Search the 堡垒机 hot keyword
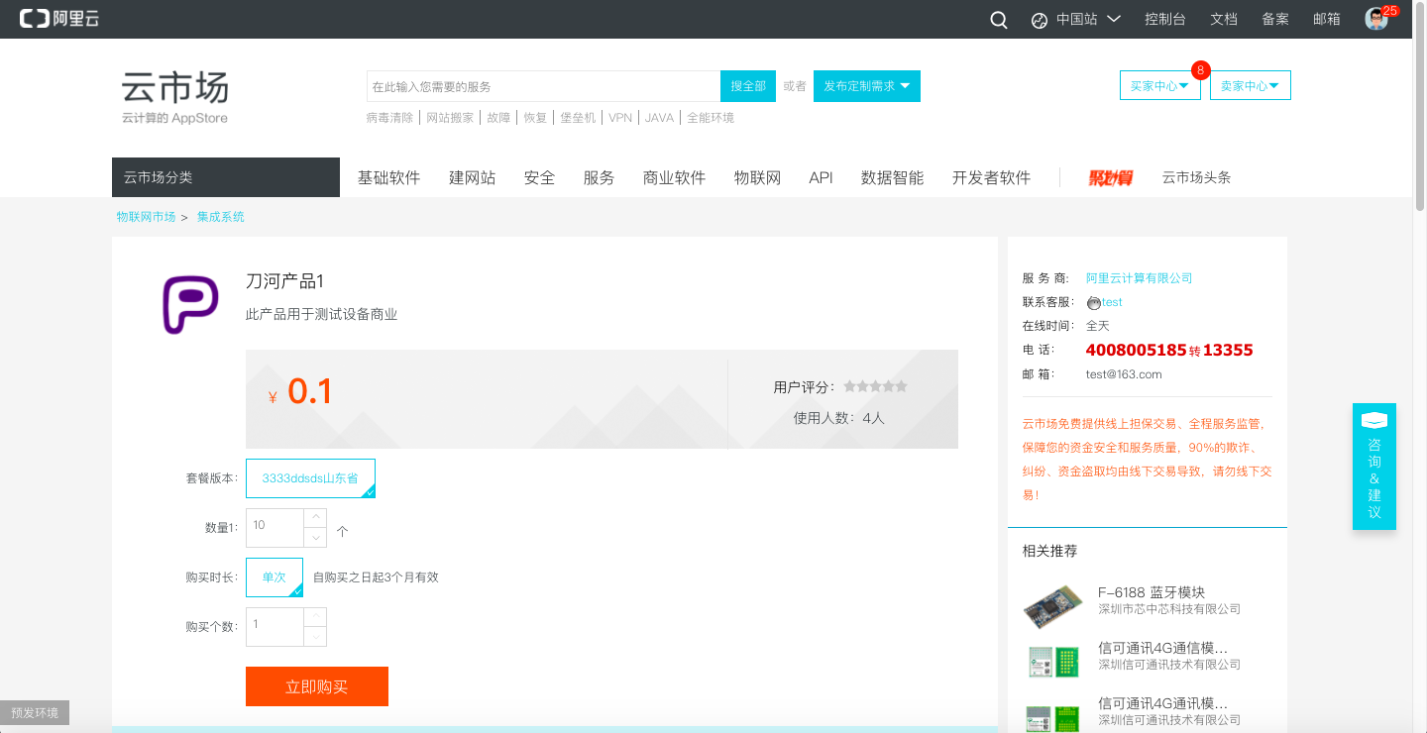Screen dimensions: 1427x733 [578, 118]
